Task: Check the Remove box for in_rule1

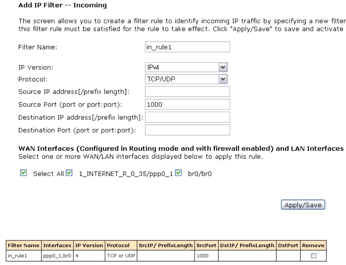Action: pos(314,255)
